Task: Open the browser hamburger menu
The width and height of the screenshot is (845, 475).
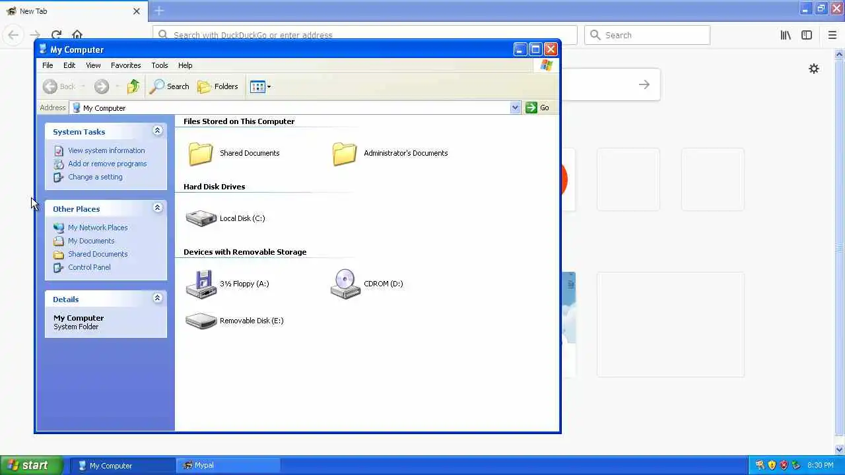Action: tap(832, 35)
